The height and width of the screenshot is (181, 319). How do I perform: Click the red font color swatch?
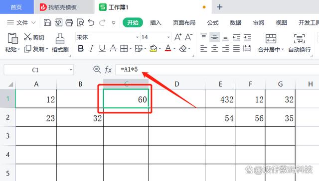click(x=168, y=49)
